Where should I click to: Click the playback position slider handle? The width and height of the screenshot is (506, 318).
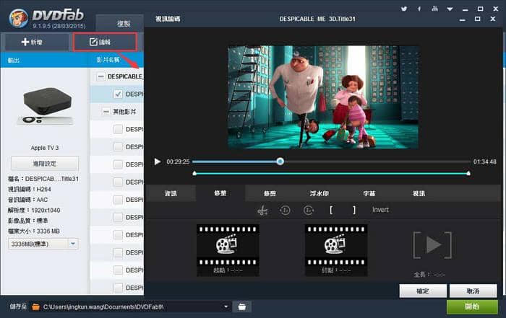click(x=280, y=162)
